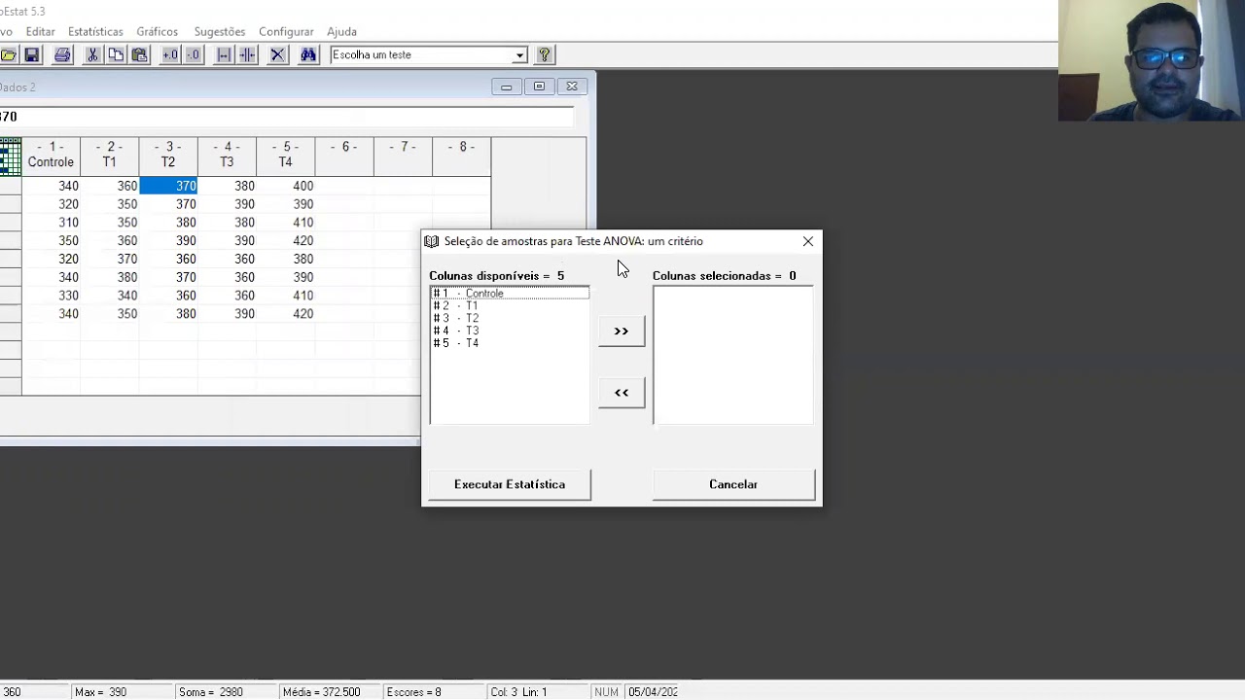Click the webcam video thumbnail
This screenshot has height=700, width=1245.
click(x=1152, y=60)
